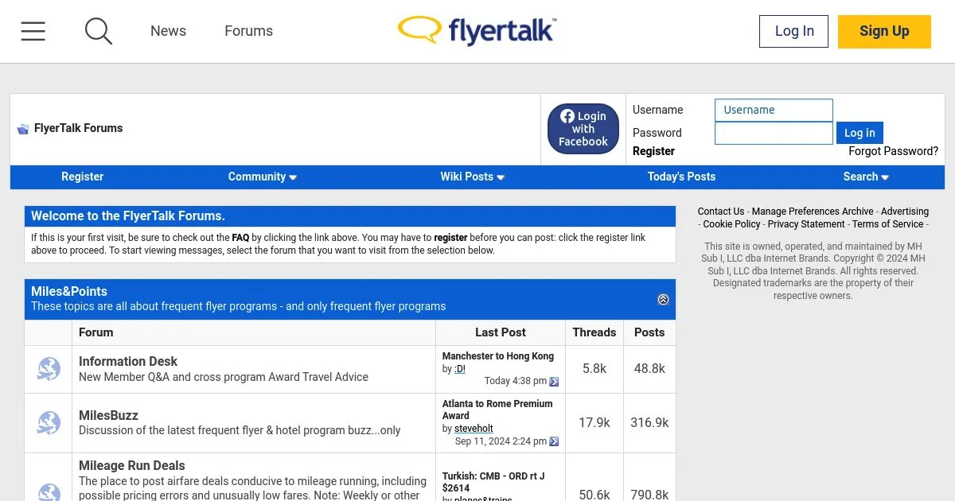
Task: Click the 316.9k posts count
Action: pos(649,423)
